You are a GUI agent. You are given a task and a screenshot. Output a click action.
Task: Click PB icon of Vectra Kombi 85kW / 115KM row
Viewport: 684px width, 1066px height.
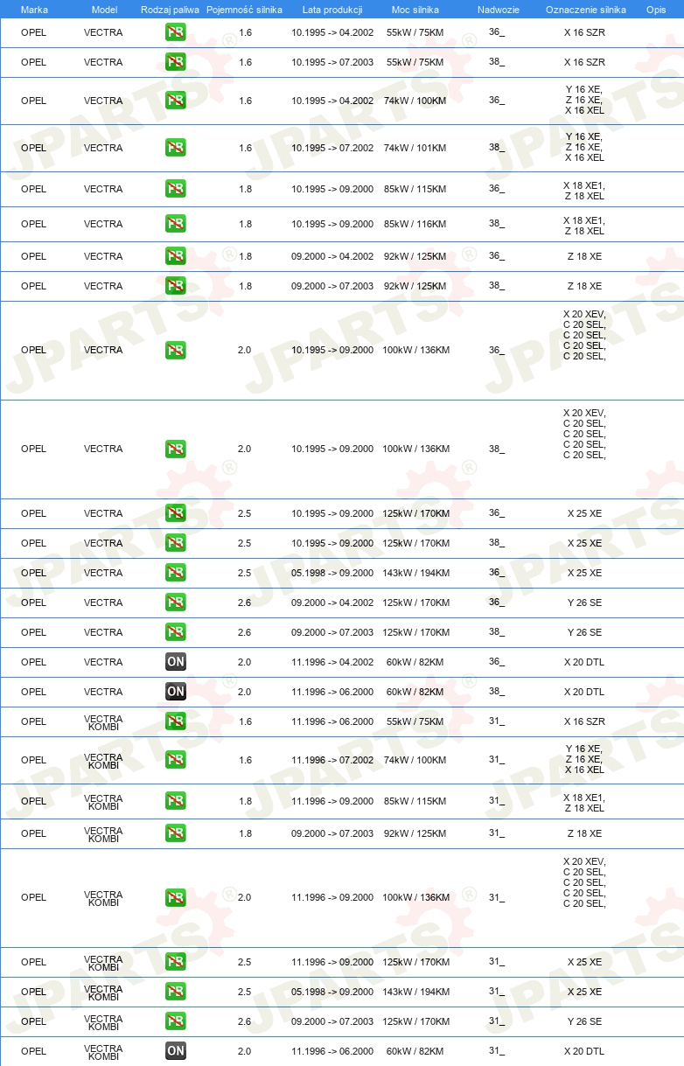[x=175, y=801]
